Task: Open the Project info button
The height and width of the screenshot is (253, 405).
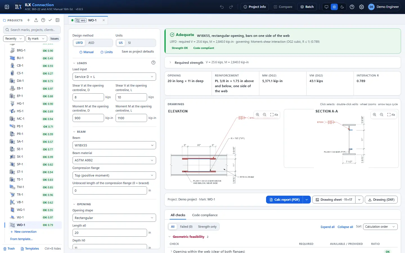Action: 255,7
